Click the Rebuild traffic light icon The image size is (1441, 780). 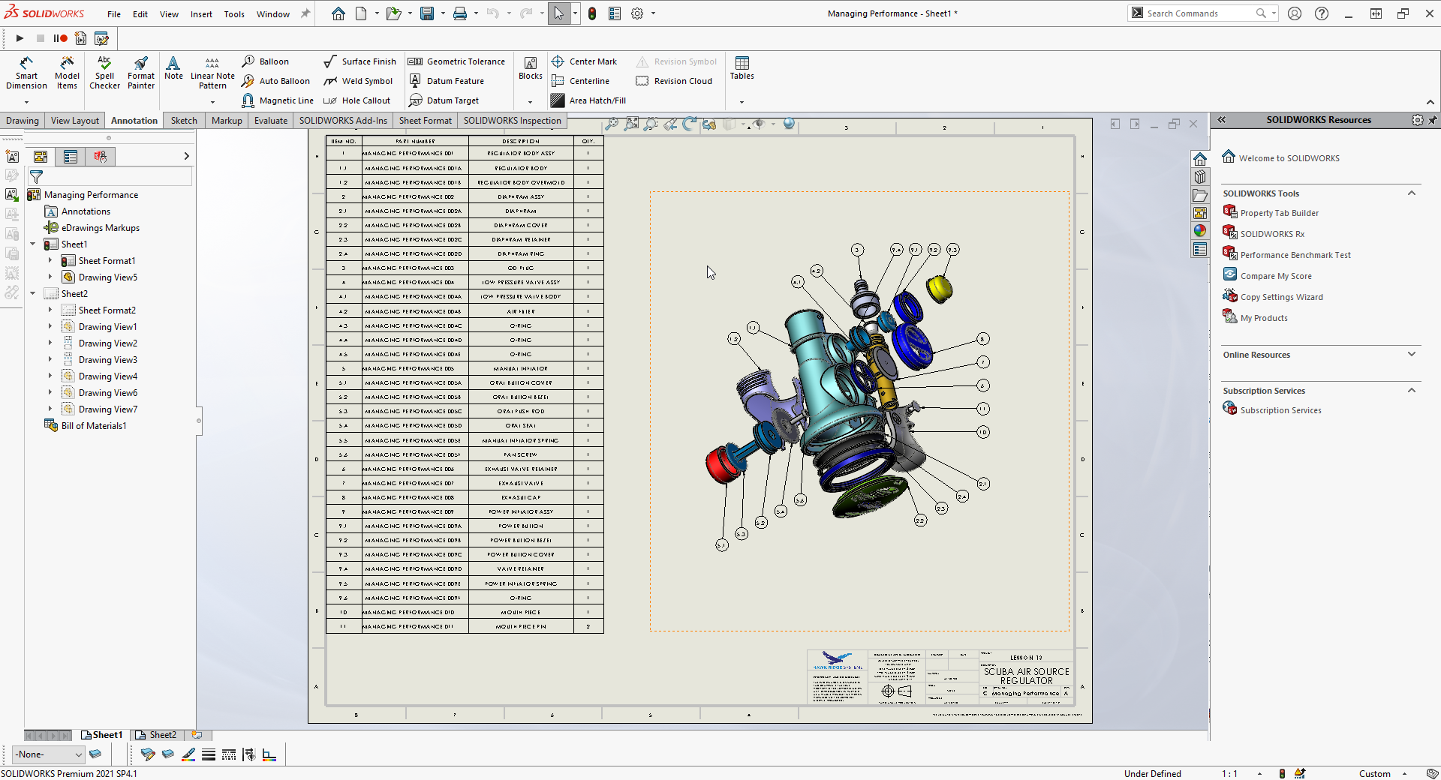(x=592, y=13)
